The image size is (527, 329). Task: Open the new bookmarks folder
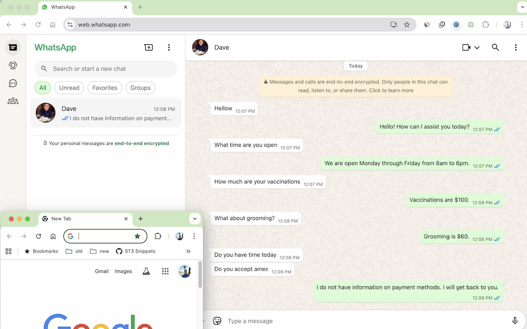point(100,251)
